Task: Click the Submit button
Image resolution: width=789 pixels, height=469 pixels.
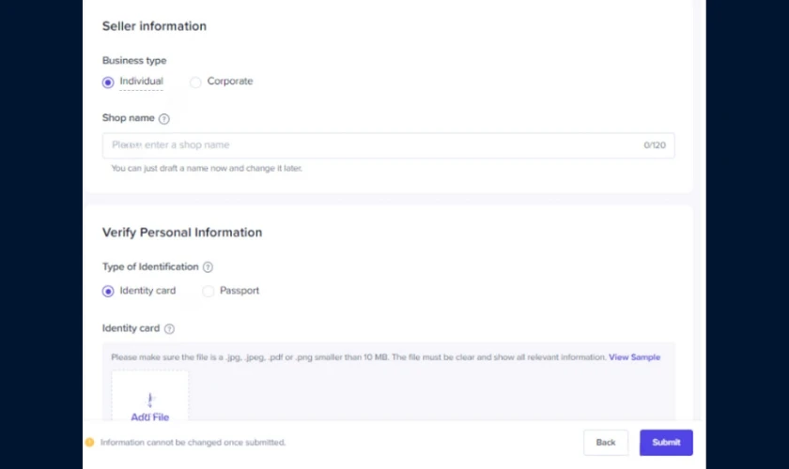Action: coord(666,443)
